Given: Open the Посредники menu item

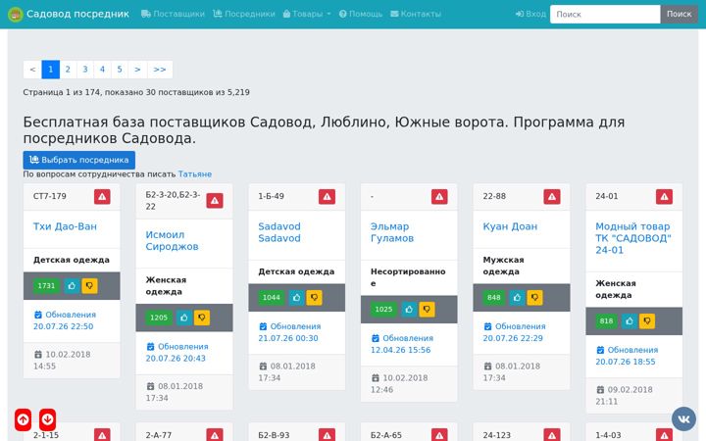Looking at the screenshot, I should pyautogui.click(x=244, y=14).
